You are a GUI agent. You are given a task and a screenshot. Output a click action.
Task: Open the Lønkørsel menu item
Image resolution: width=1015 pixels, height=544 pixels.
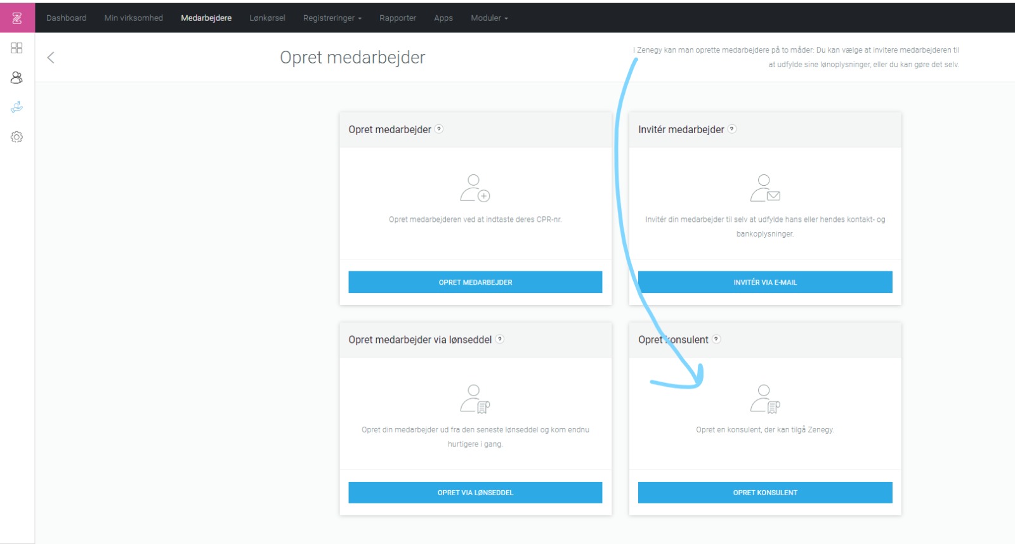point(267,18)
